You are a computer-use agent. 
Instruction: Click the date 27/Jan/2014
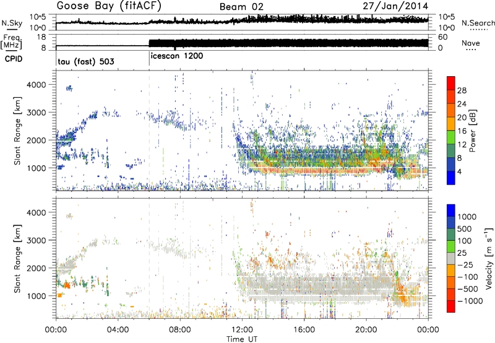(x=395, y=6)
